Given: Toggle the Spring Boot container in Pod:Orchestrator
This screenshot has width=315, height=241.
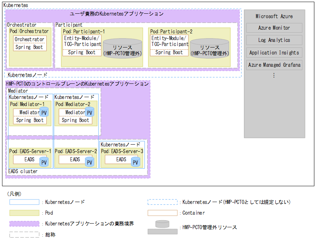Looking at the screenshot, I should click(30, 47).
